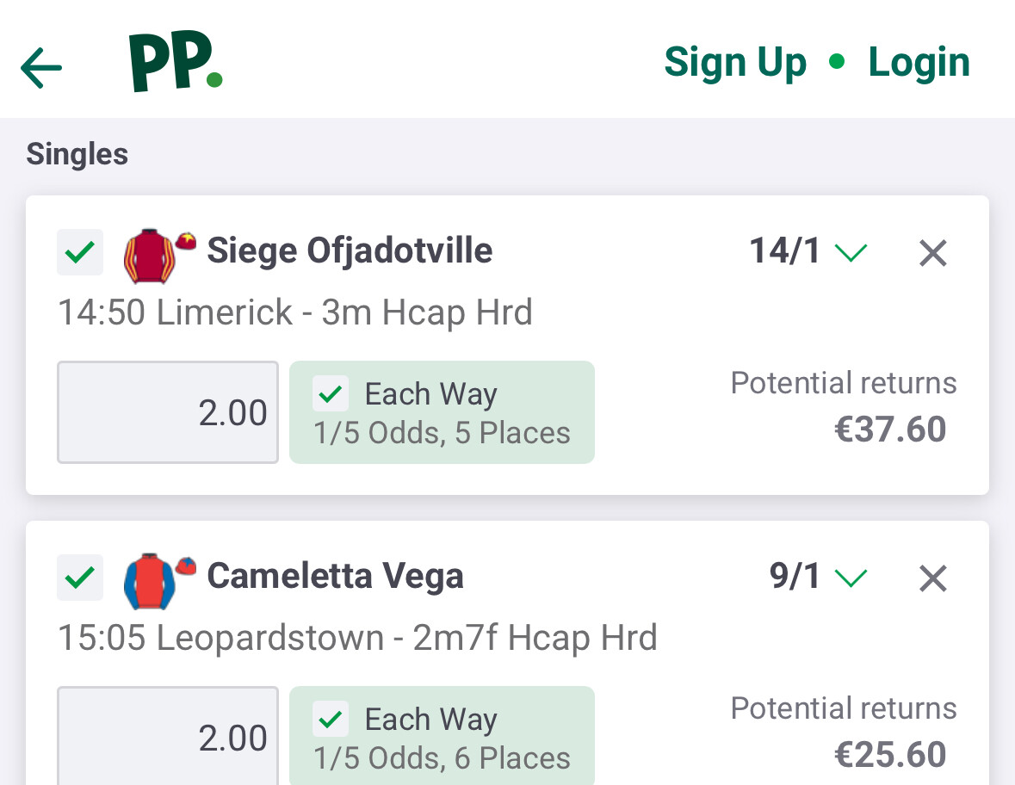Tap the back arrow icon

coord(41,67)
